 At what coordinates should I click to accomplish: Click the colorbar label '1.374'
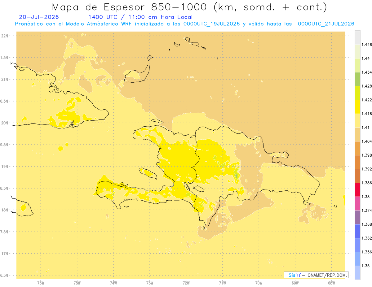(366, 210)
